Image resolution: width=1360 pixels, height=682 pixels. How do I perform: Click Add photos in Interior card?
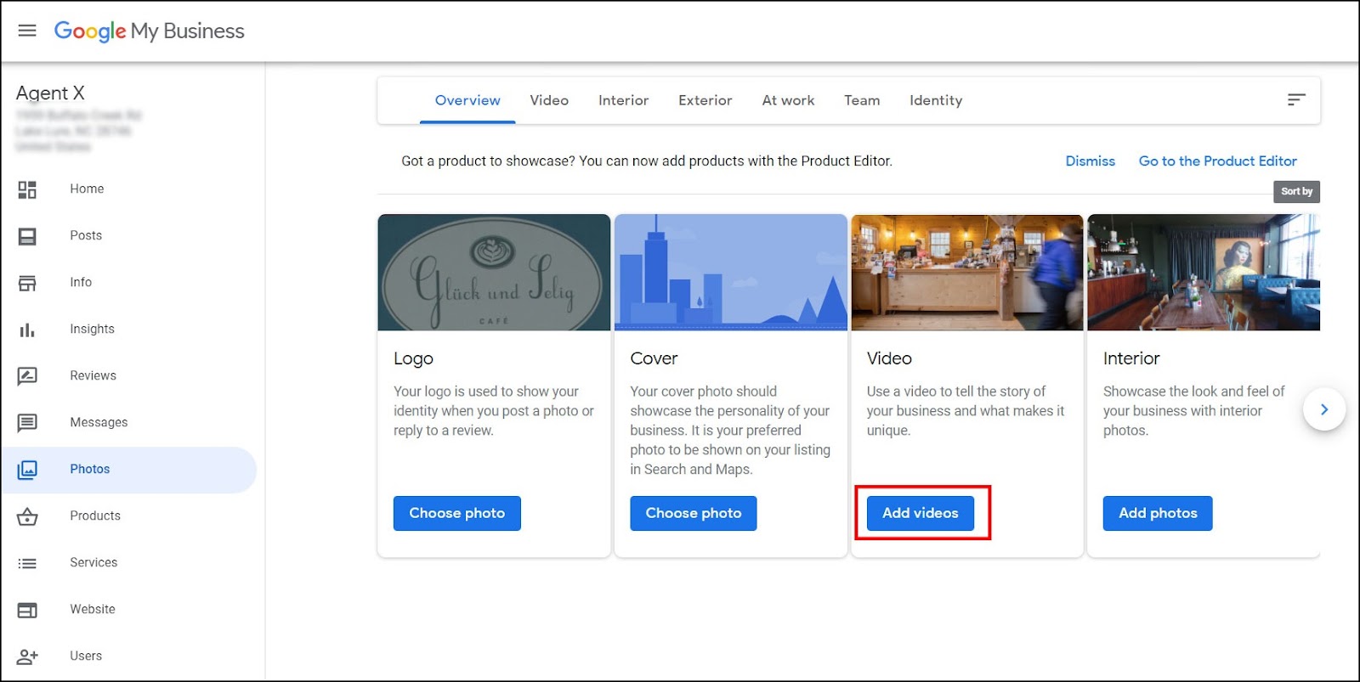coord(1158,513)
